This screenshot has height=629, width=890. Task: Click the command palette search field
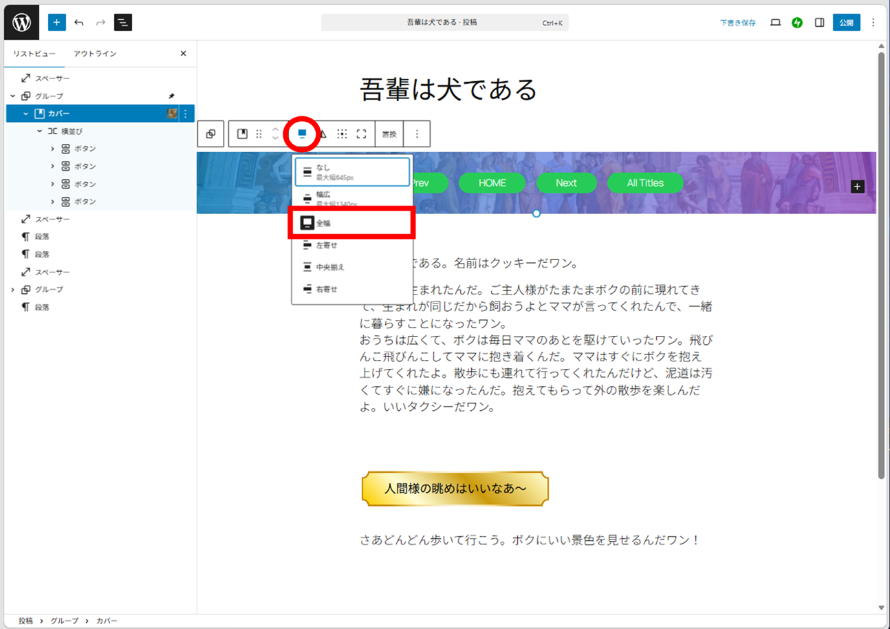tap(444, 23)
